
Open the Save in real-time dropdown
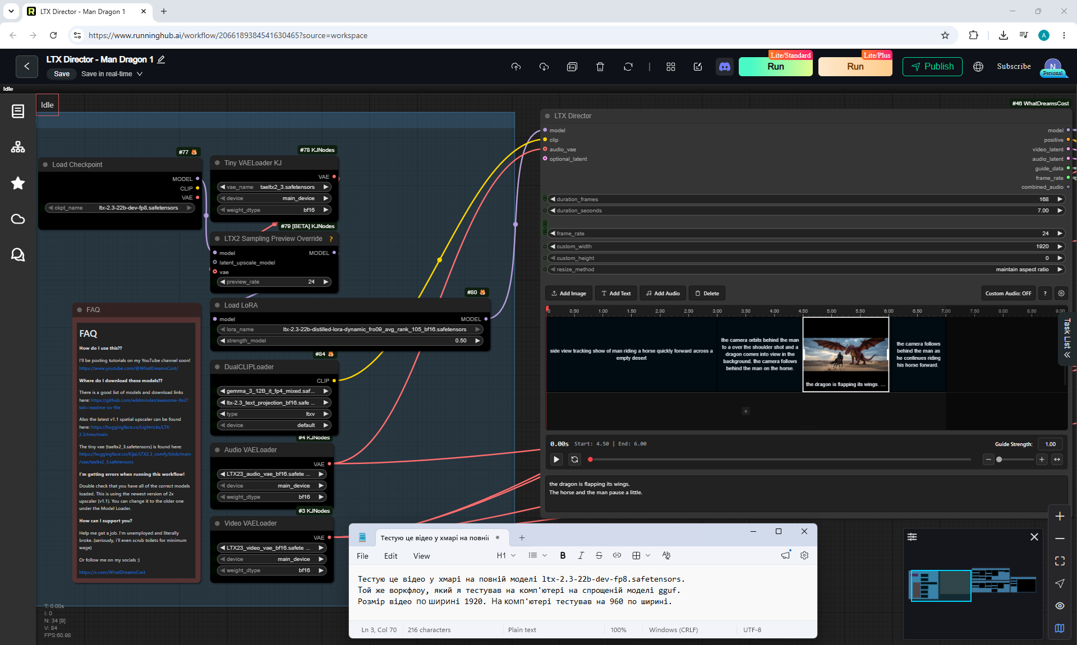[112, 74]
